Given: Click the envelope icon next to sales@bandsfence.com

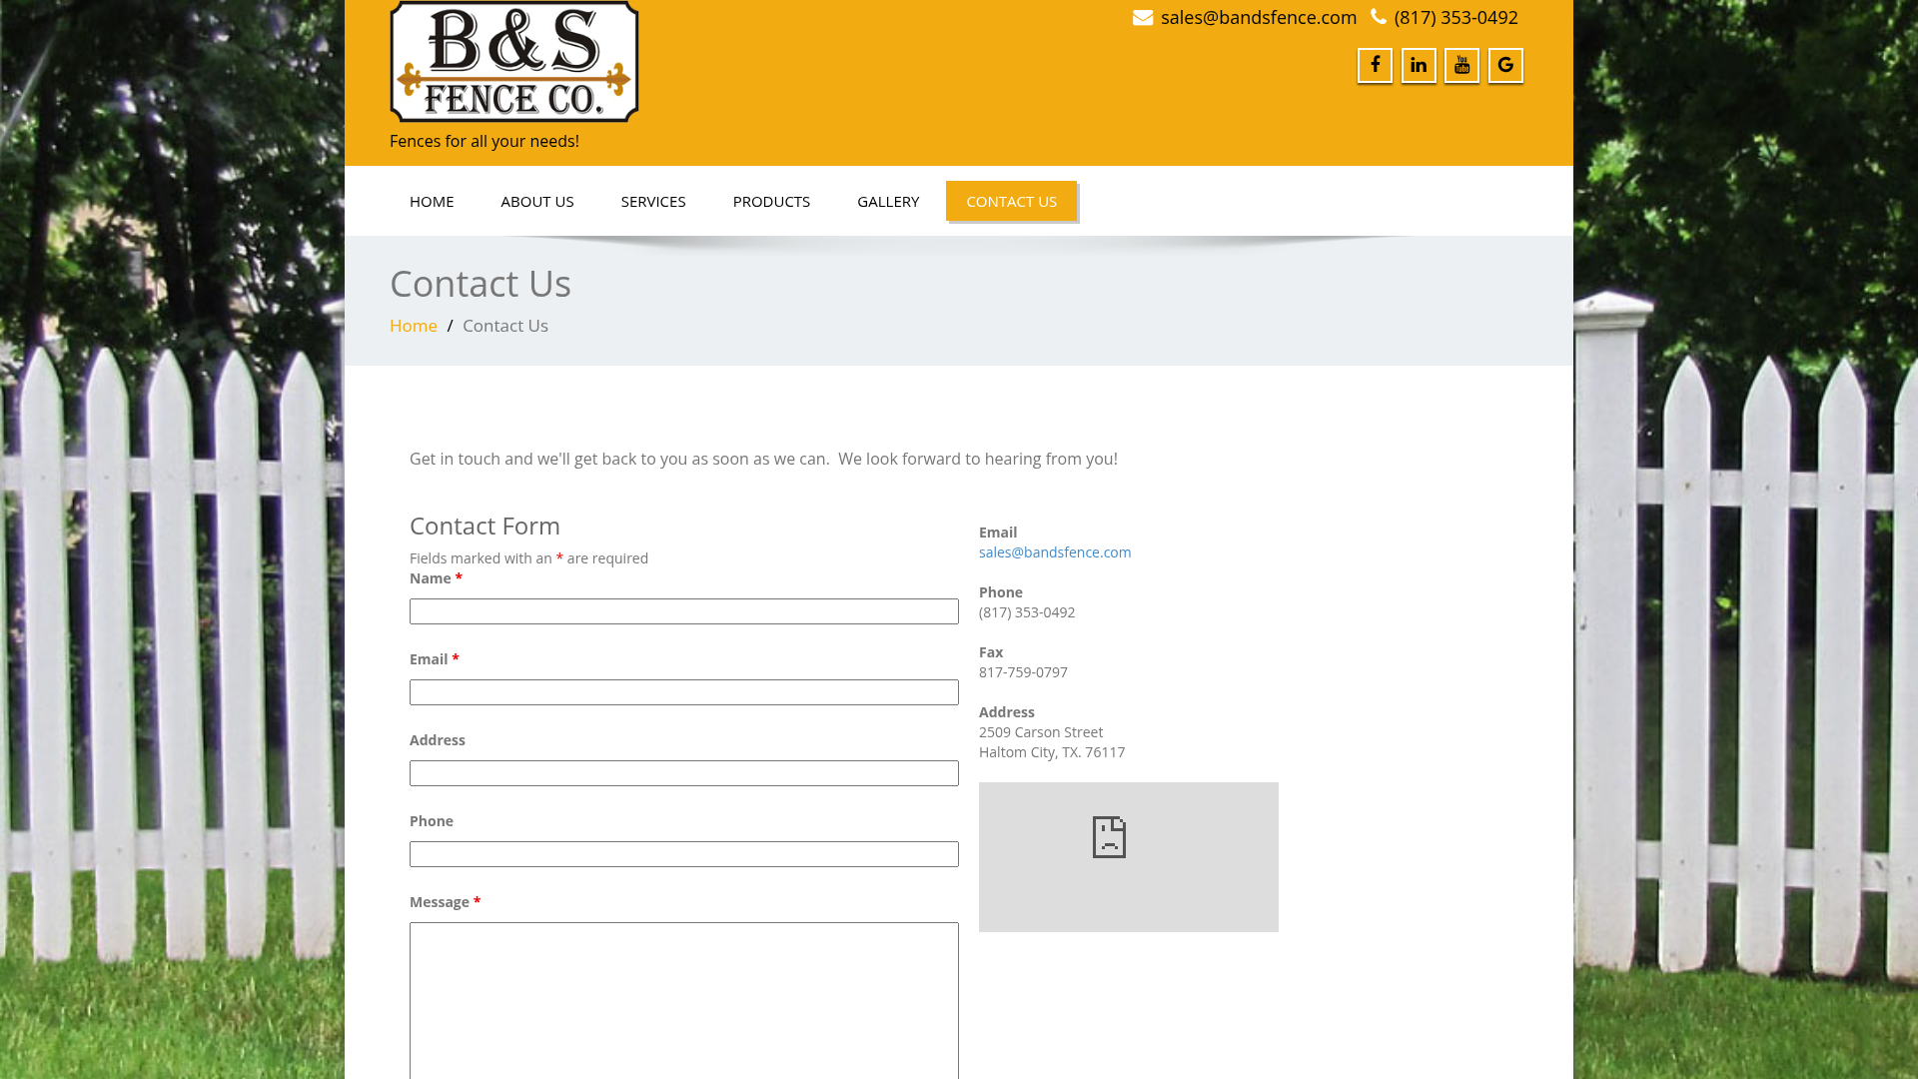Looking at the screenshot, I should point(1142,17).
